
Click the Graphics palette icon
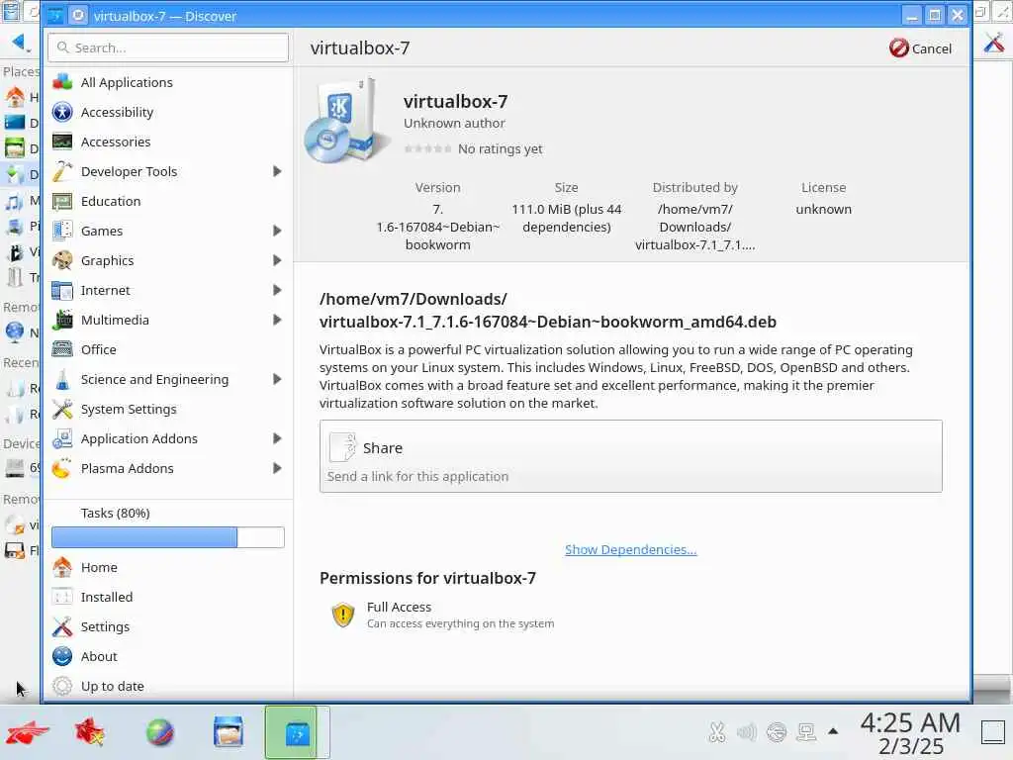(x=62, y=260)
